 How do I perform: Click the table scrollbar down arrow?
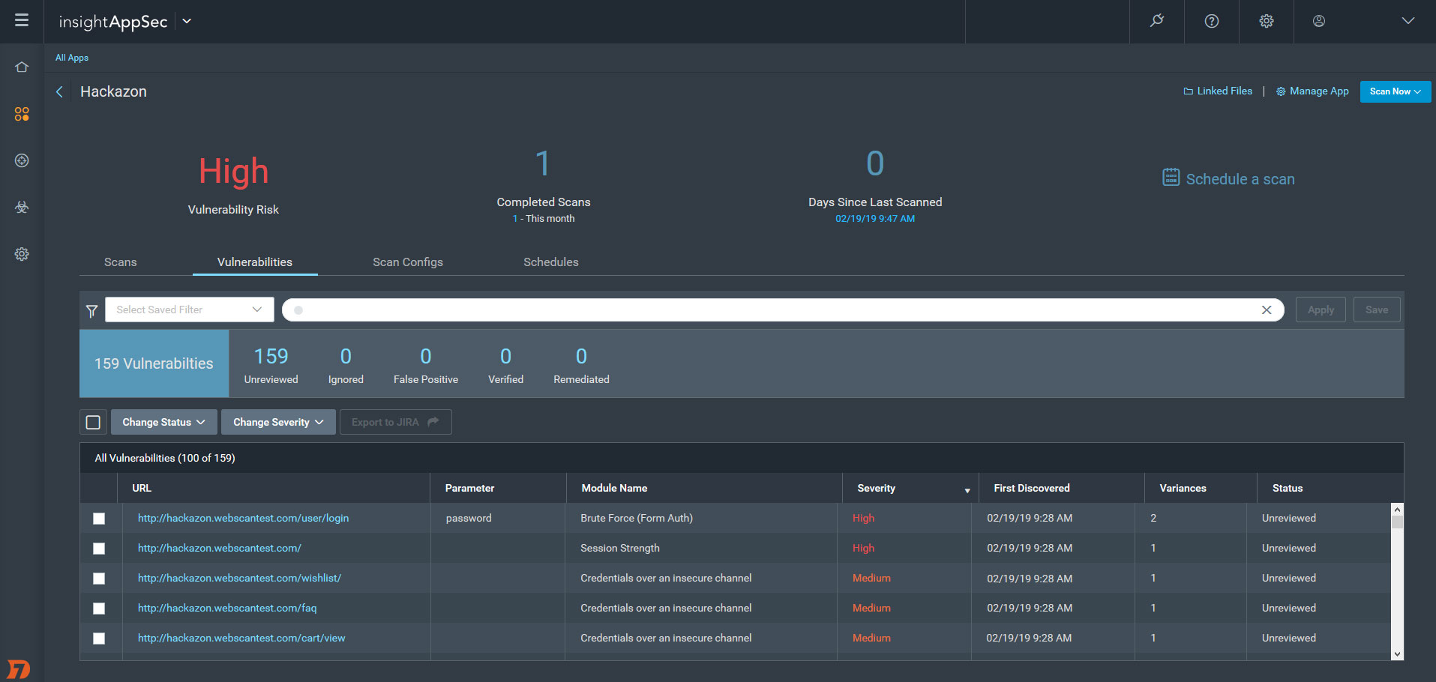1397,654
